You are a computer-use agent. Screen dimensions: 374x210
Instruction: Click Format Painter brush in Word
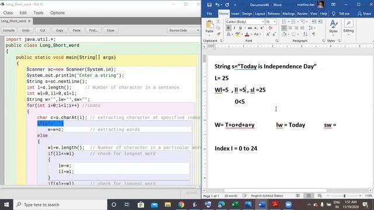tap(218, 34)
